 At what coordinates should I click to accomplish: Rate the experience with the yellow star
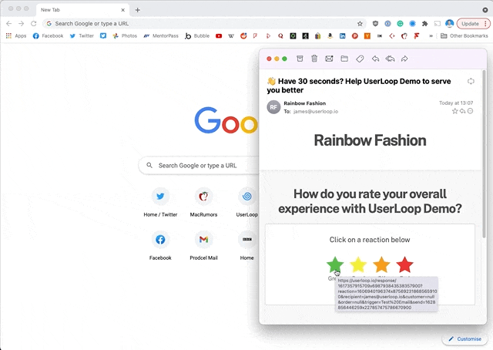(x=358, y=264)
